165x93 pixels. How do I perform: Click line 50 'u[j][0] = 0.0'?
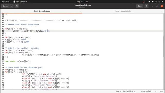(15, 40)
